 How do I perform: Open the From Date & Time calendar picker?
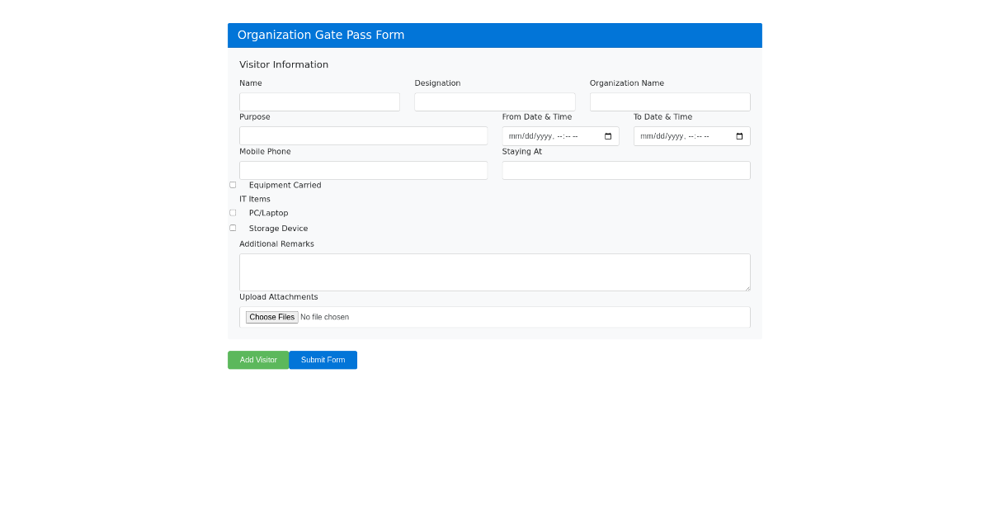607,135
